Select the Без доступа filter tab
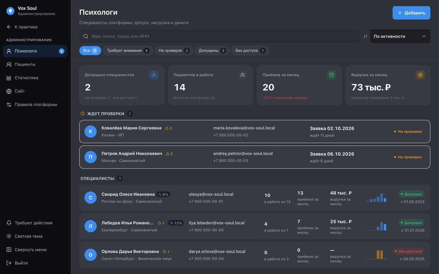439x274 pixels. [x=250, y=51]
